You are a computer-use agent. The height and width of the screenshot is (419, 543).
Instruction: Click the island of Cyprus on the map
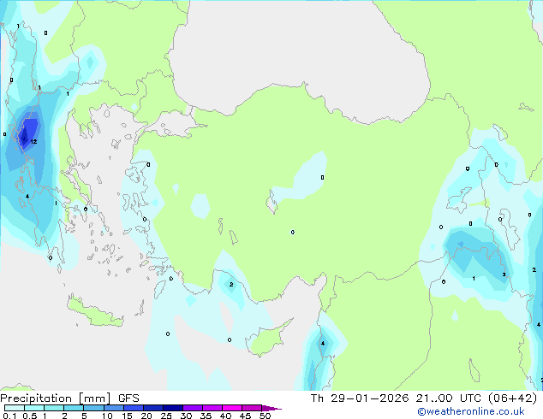coord(268,339)
